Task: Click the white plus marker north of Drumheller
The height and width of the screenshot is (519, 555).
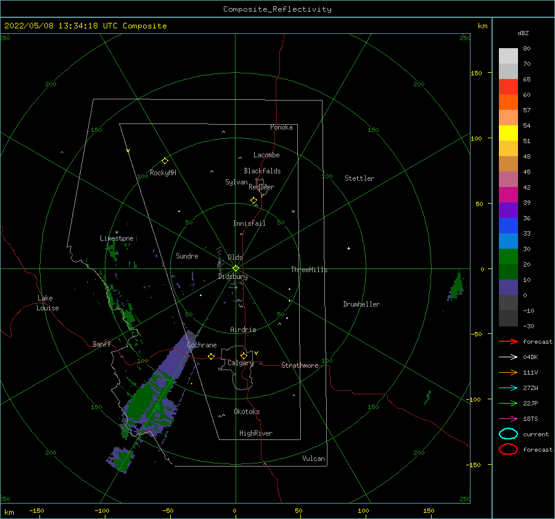Action: 348,248
